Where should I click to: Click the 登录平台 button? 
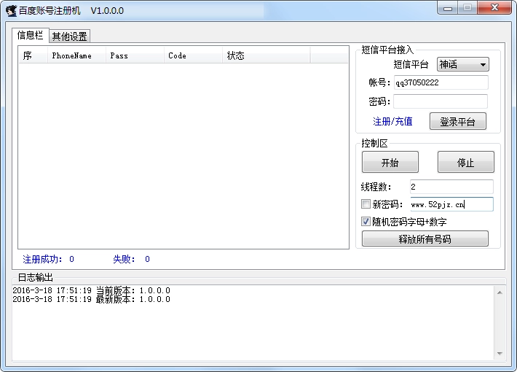pyautogui.click(x=457, y=122)
